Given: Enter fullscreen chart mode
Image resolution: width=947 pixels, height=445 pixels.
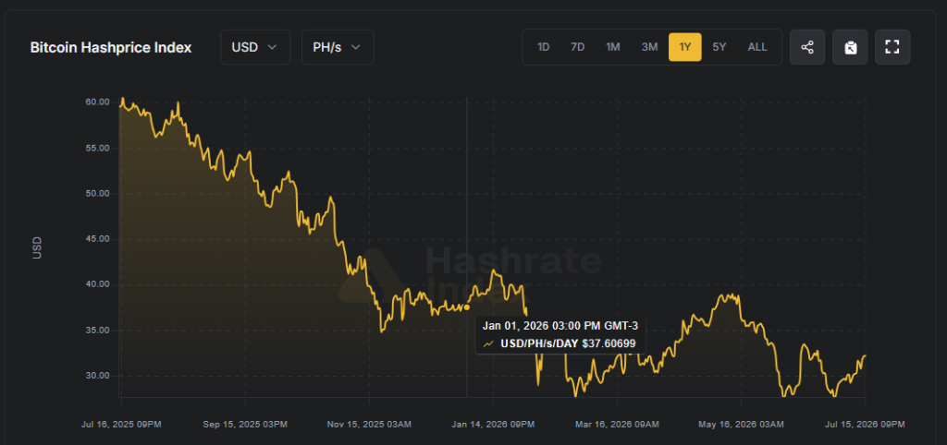Looking at the screenshot, I should point(892,47).
